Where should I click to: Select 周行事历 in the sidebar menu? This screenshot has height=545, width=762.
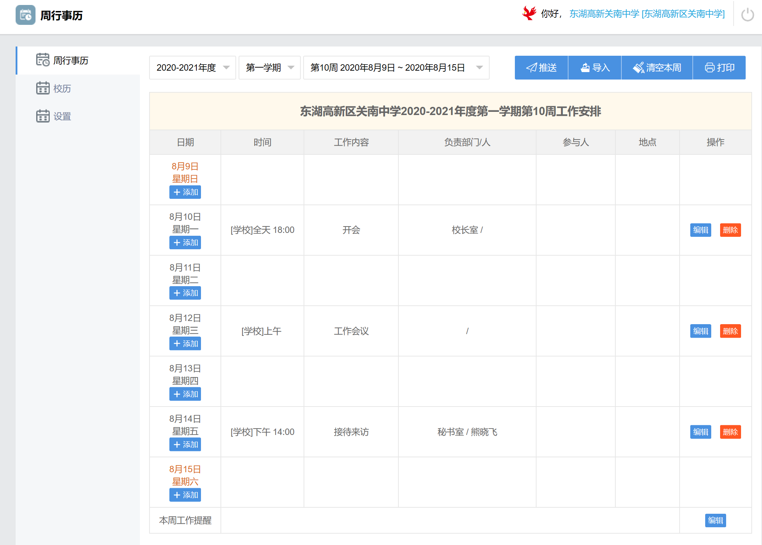pyautogui.click(x=70, y=60)
